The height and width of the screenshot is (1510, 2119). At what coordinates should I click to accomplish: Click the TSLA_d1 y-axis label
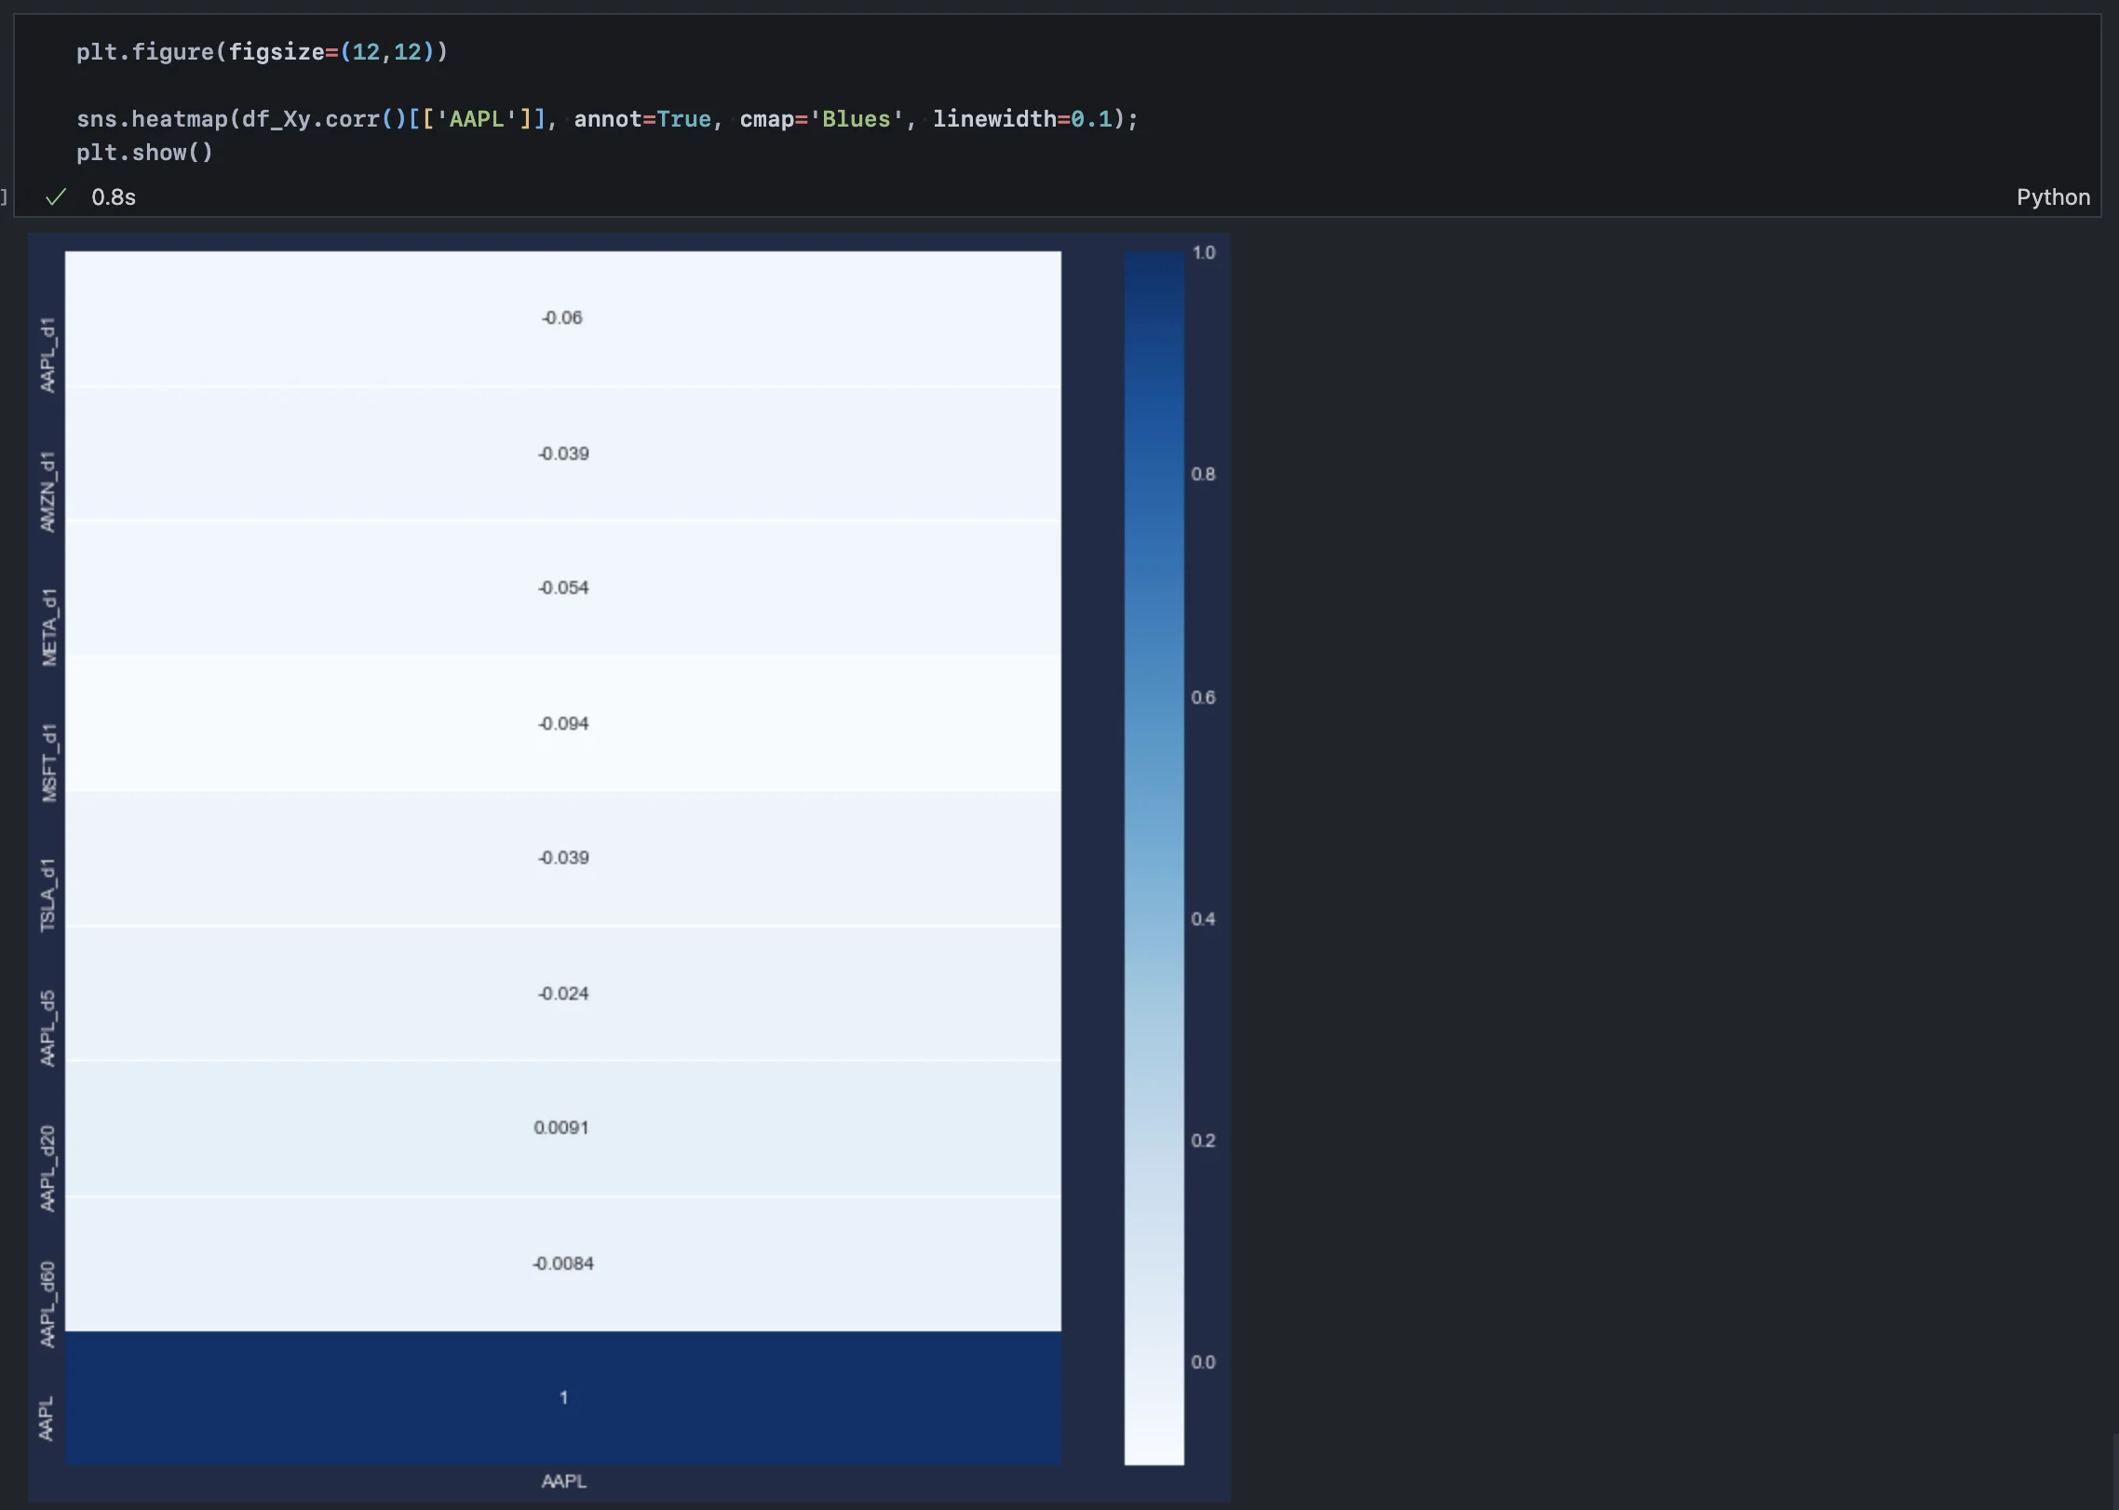pyautogui.click(x=47, y=895)
